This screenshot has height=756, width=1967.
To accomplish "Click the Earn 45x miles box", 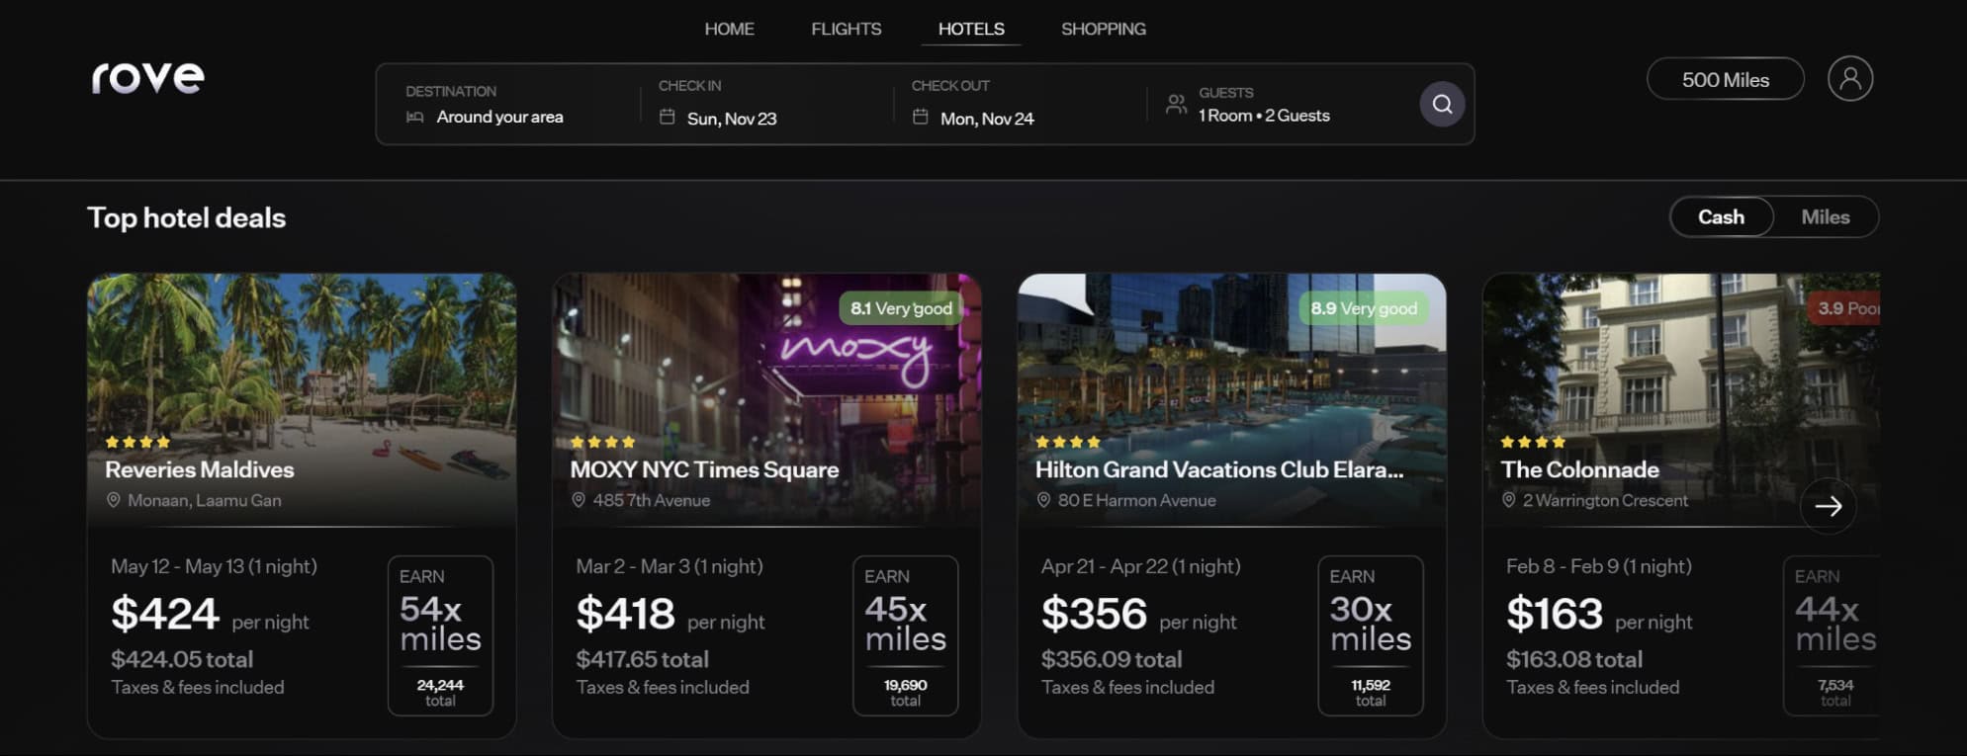I will click(905, 635).
